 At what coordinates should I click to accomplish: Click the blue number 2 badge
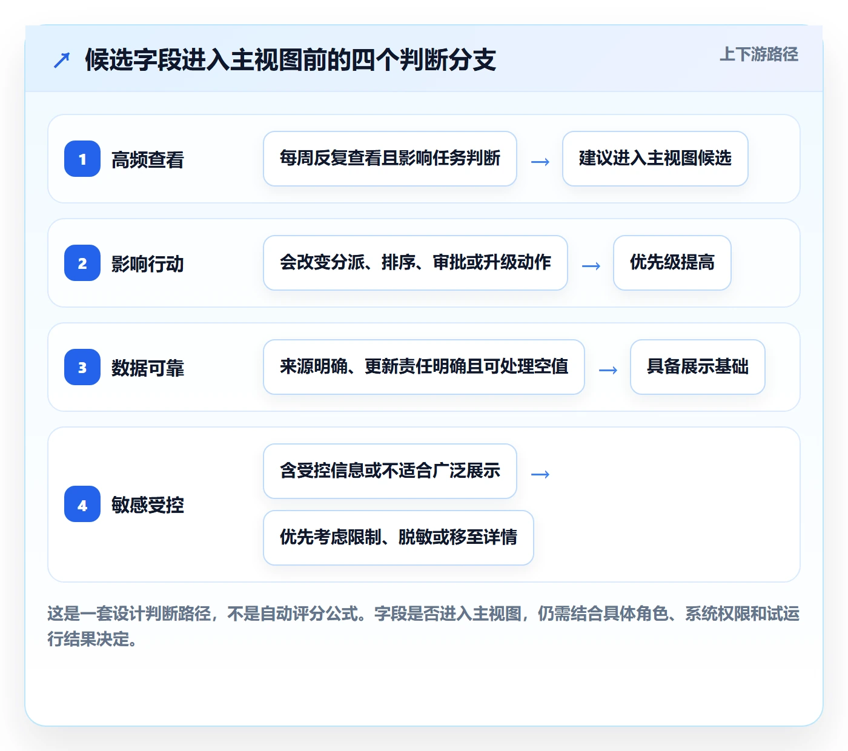(82, 263)
